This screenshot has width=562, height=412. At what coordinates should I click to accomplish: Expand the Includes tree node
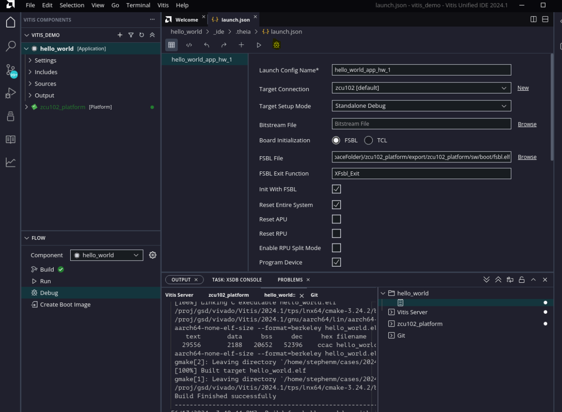[30, 72]
